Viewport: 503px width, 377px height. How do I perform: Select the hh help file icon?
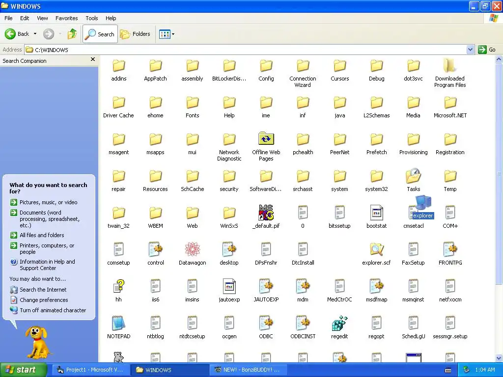118,286
